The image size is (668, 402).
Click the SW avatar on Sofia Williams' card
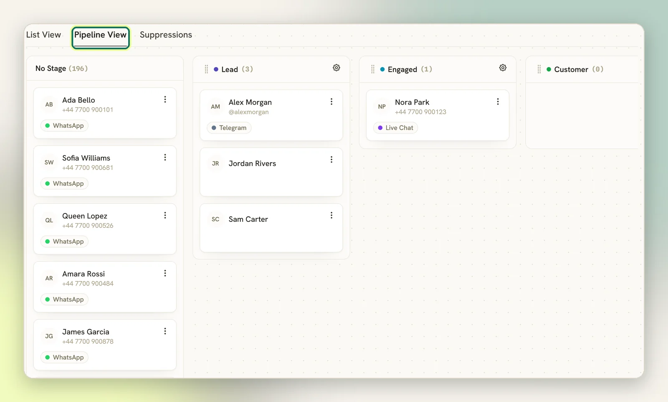pyautogui.click(x=49, y=162)
